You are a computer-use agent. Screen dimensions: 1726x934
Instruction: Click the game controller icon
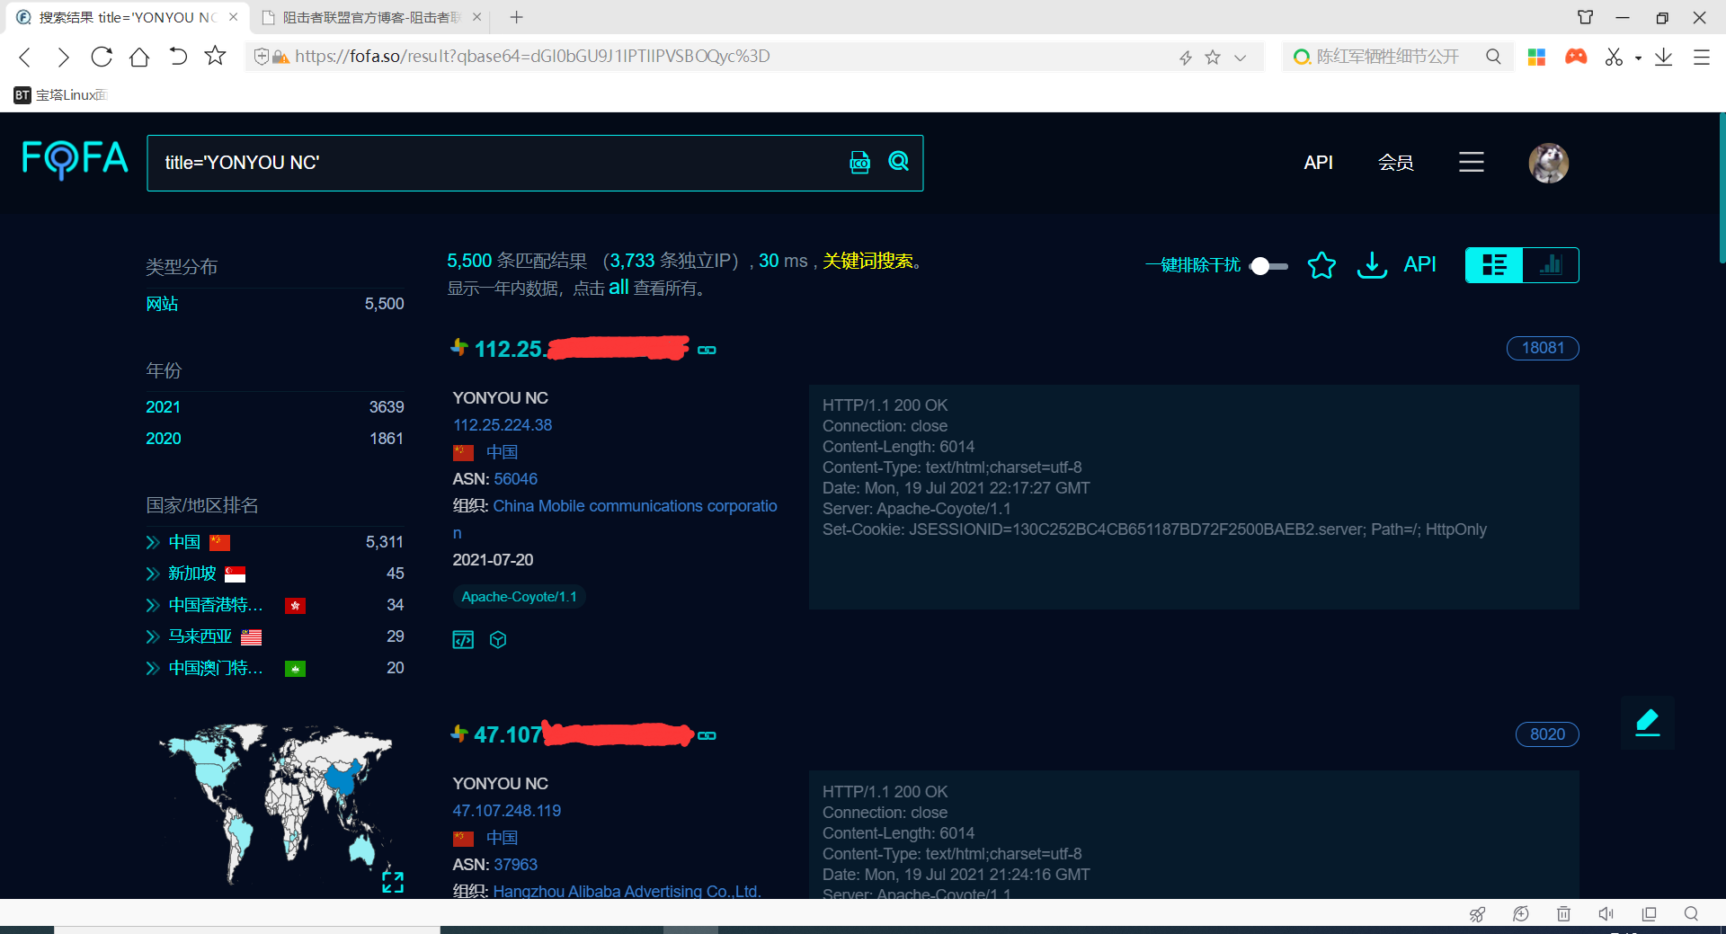coord(1576,57)
